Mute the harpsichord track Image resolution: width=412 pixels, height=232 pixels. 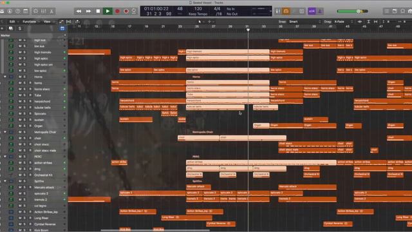click(20, 101)
